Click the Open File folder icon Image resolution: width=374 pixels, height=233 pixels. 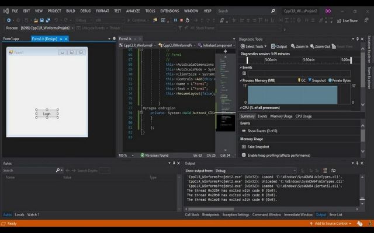pos(36,20)
